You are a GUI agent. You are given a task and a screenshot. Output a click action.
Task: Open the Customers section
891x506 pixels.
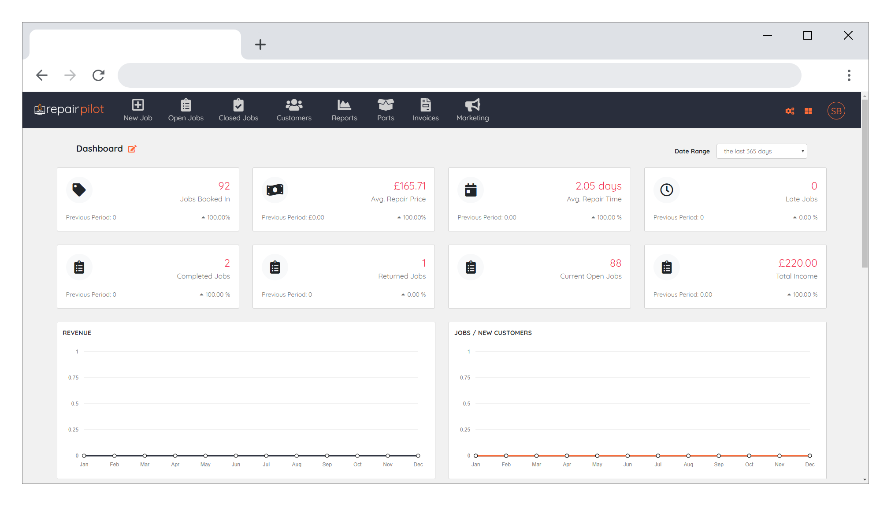pyautogui.click(x=294, y=110)
